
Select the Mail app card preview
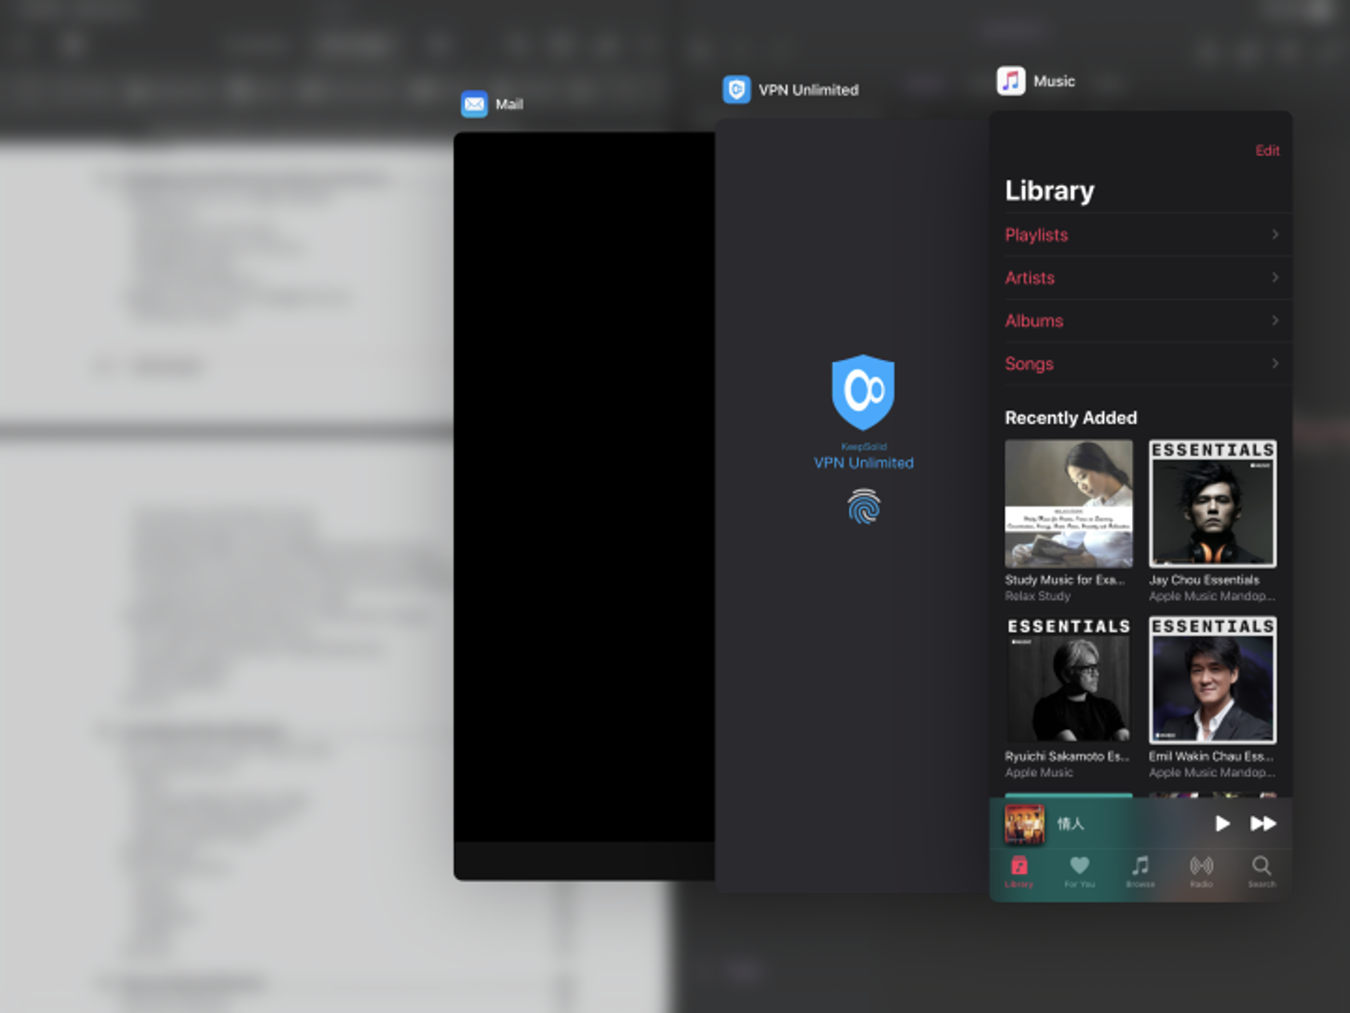coord(585,506)
